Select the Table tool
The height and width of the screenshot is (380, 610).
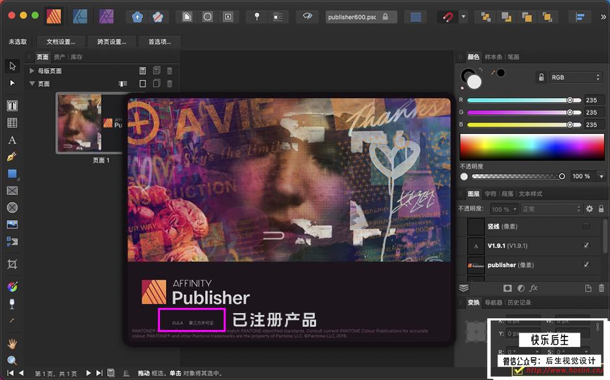coord(12,123)
